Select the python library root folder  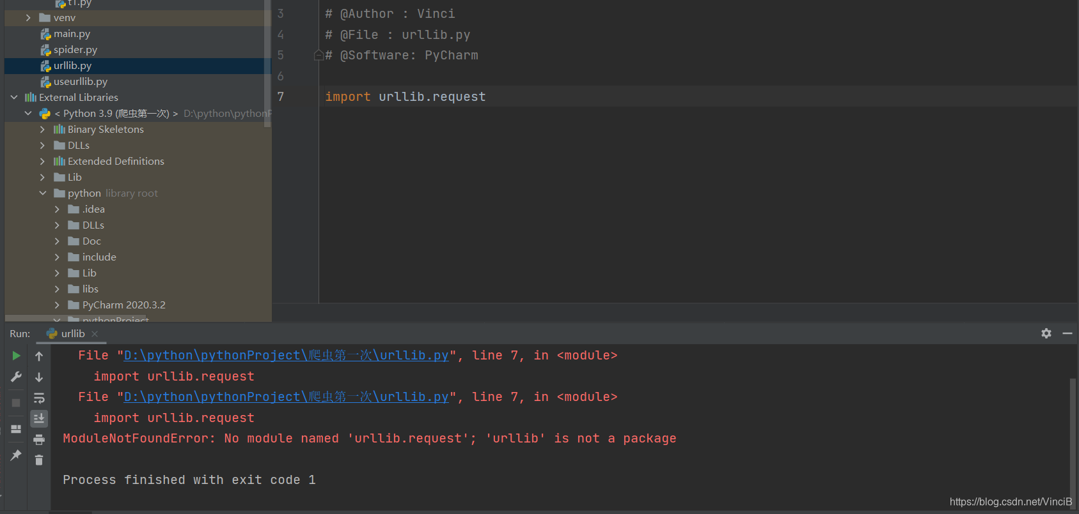point(84,193)
